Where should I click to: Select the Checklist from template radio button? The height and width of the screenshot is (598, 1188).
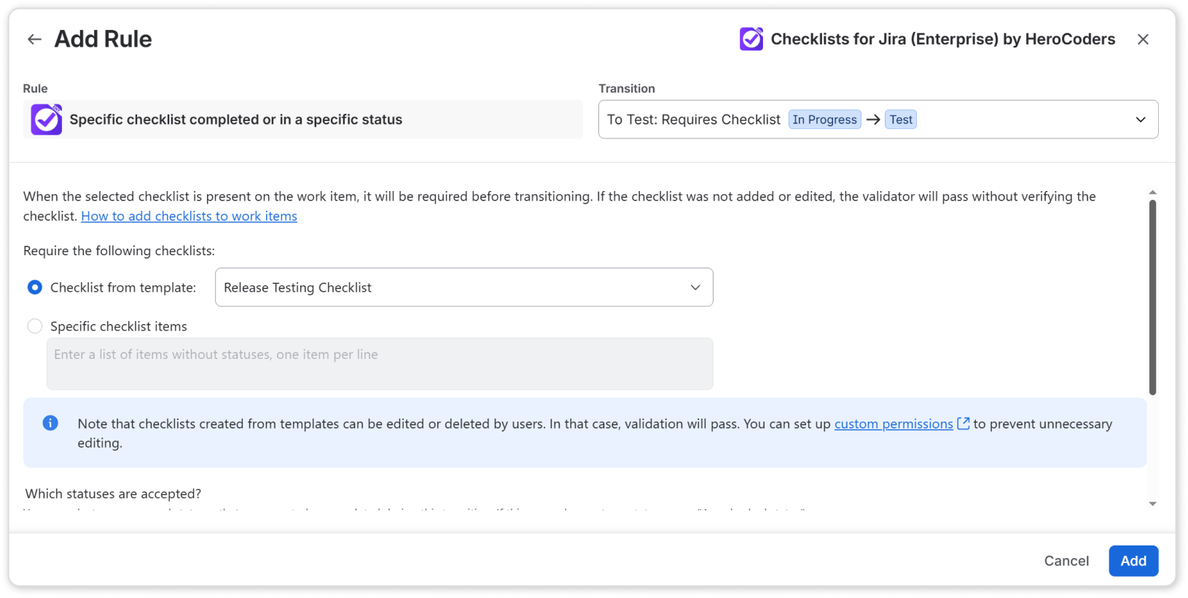coord(35,287)
